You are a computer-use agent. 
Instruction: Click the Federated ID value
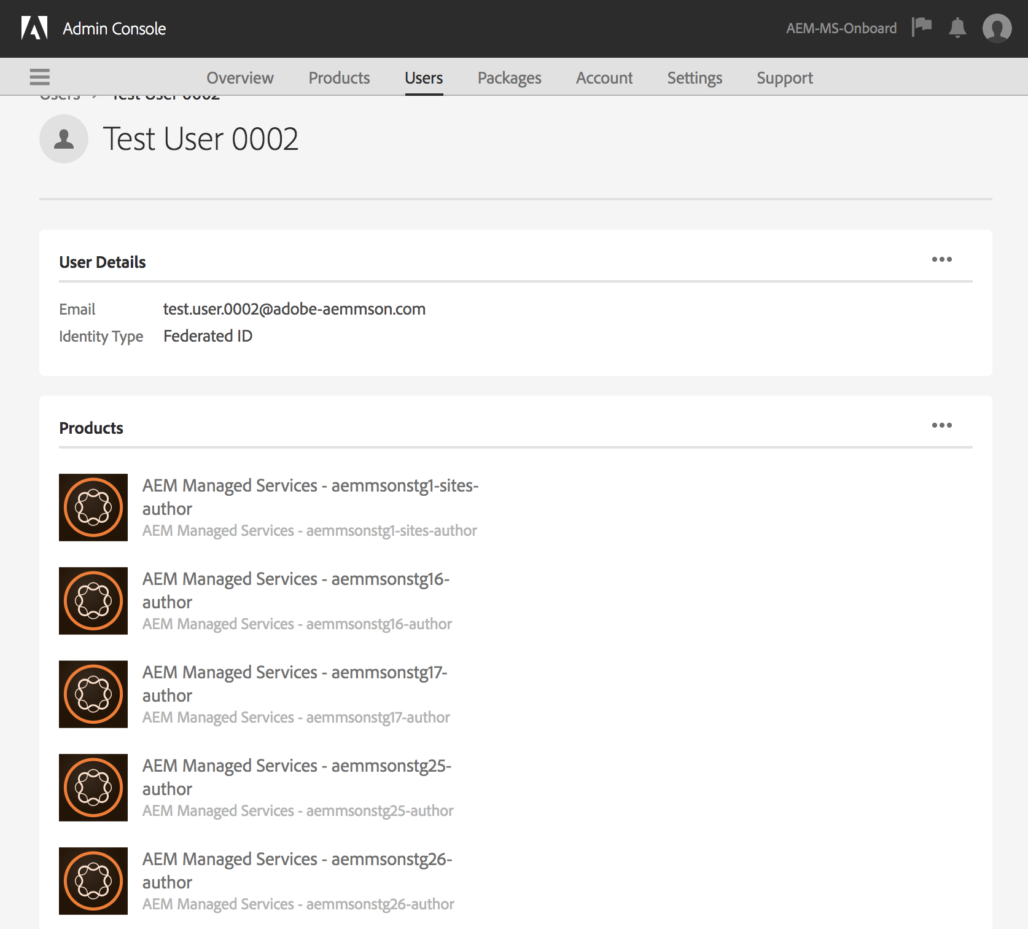208,336
